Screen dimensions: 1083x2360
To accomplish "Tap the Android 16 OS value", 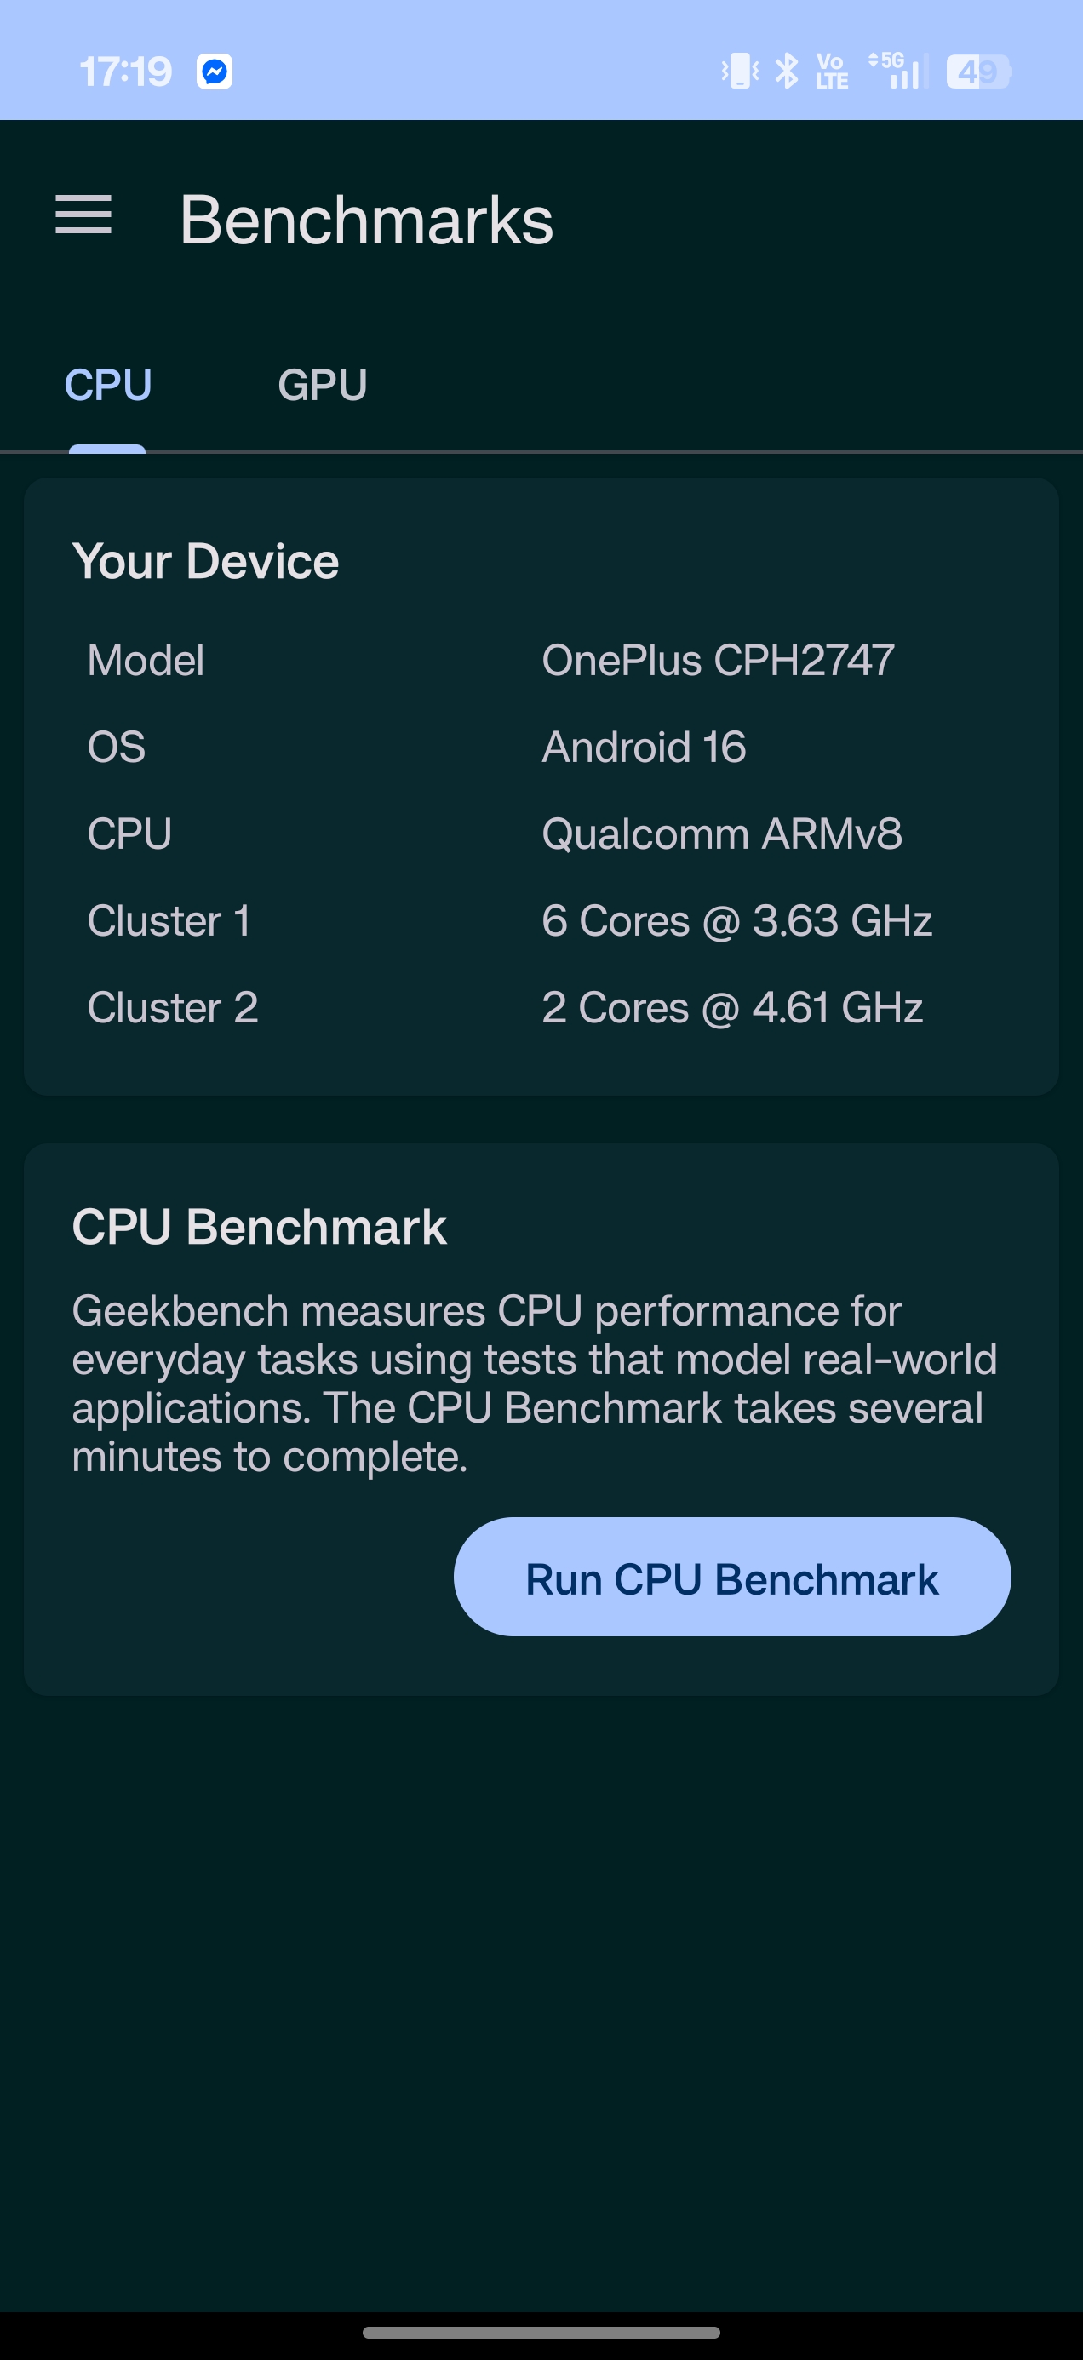I will [x=643, y=748].
